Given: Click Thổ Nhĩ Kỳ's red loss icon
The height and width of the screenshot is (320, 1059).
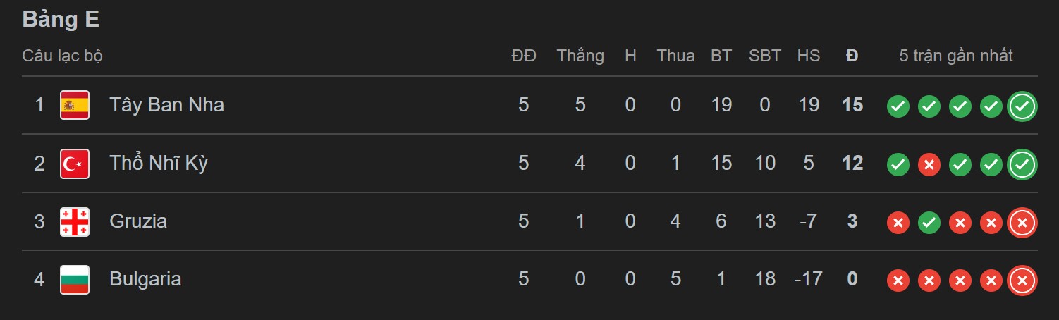Looking at the screenshot, I should 929,165.
